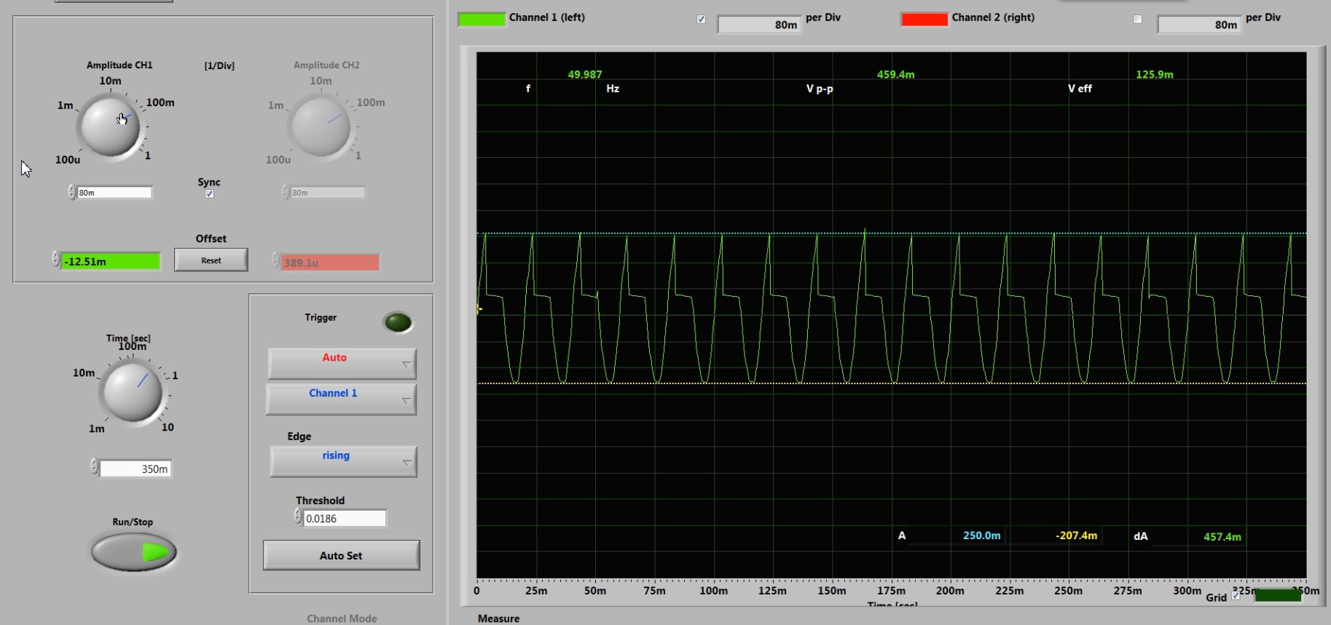
Task: Click the Time [sec] knob
Action: pos(133,391)
